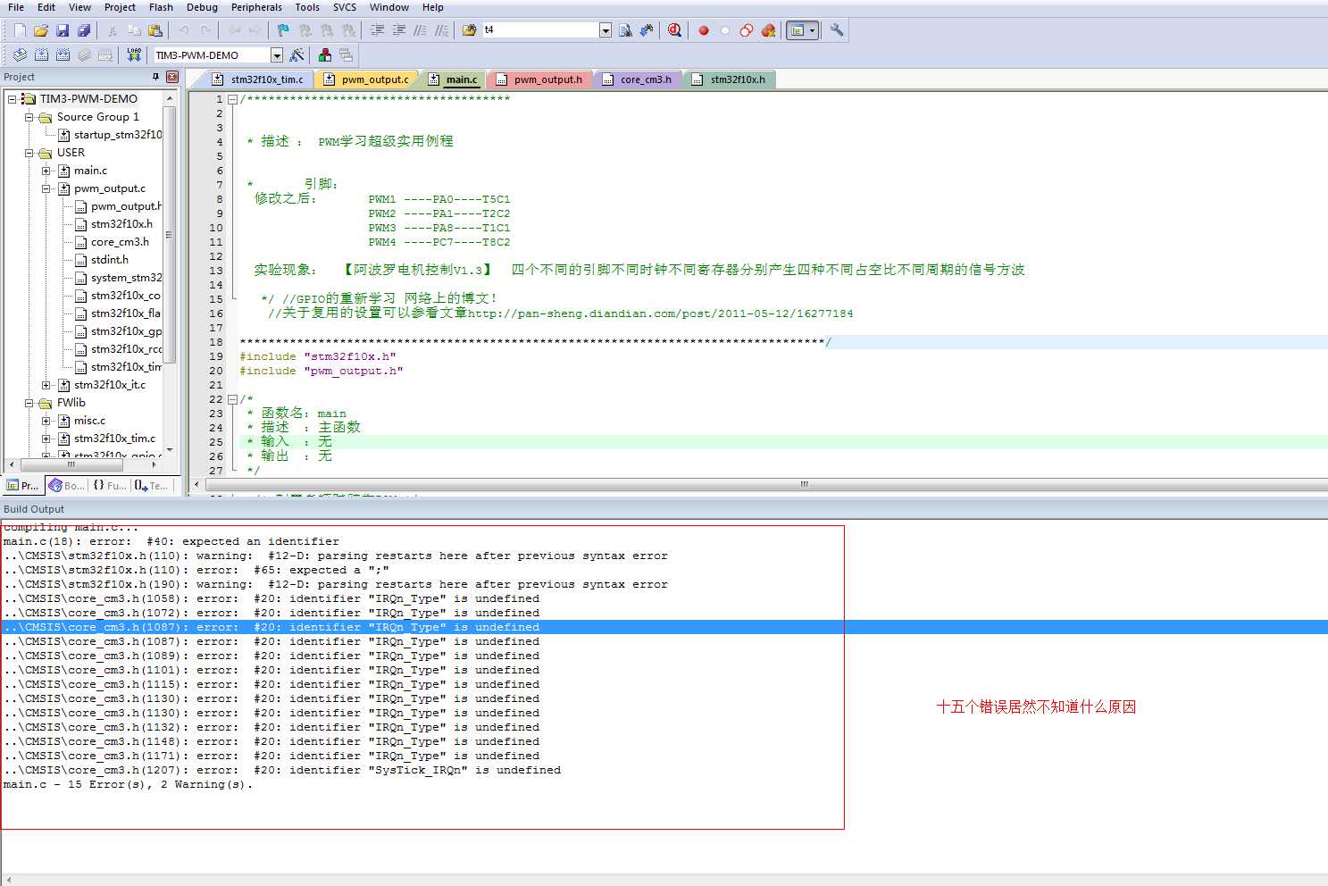Open the find text combo dropdown

[x=606, y=30]
